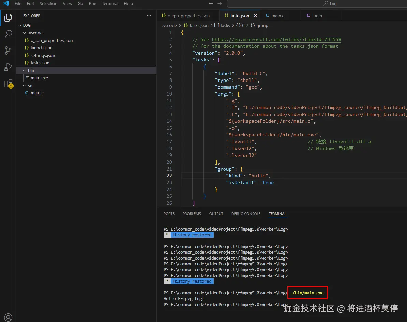
Task: Open the Explorer view in activity bar
Action: pos(8,18)
